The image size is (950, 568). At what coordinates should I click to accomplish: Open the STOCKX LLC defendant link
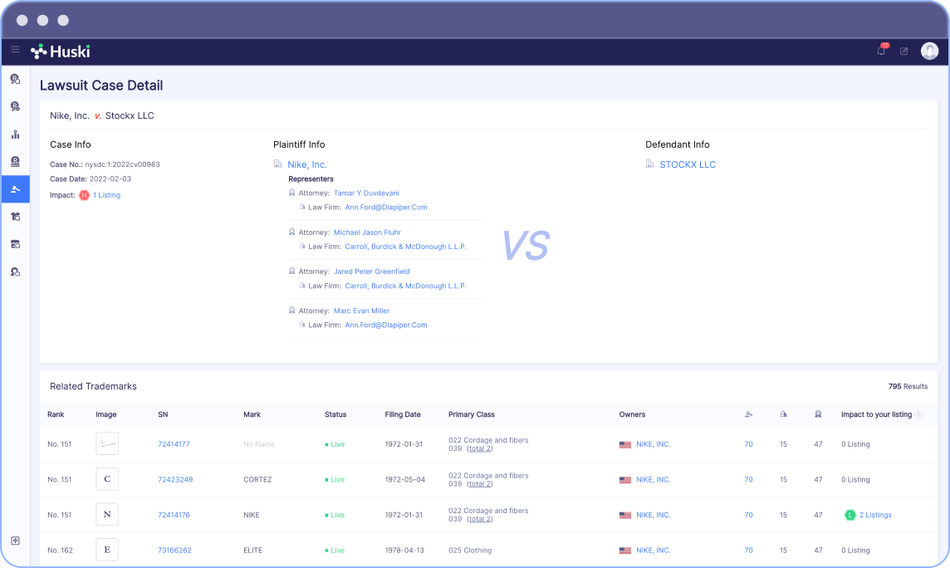click(x=687, y=164)
